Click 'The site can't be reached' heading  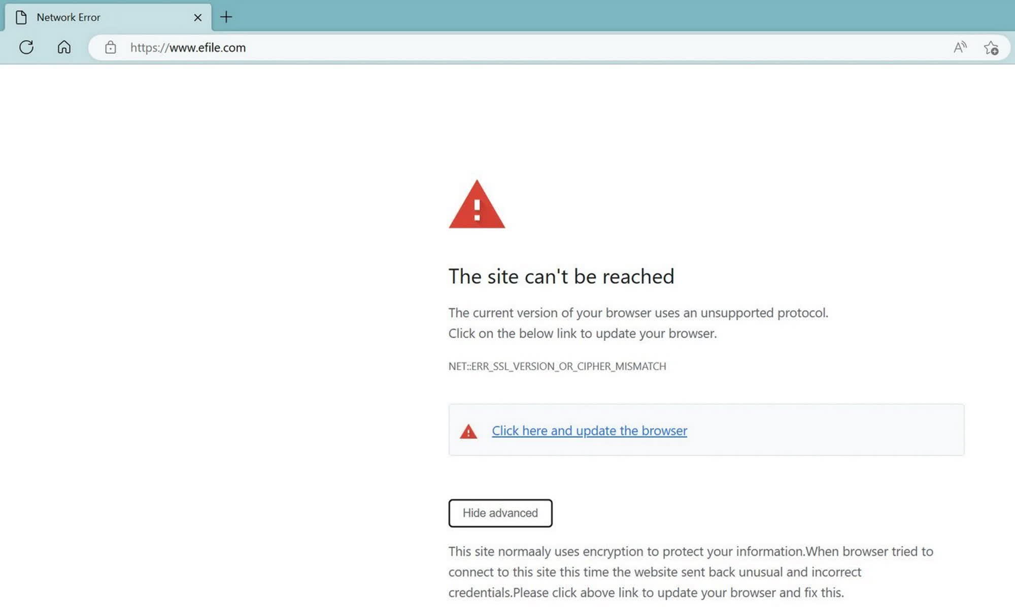pos(561,276)
